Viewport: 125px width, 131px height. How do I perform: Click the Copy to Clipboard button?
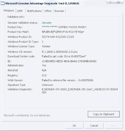tap(103, 114)
